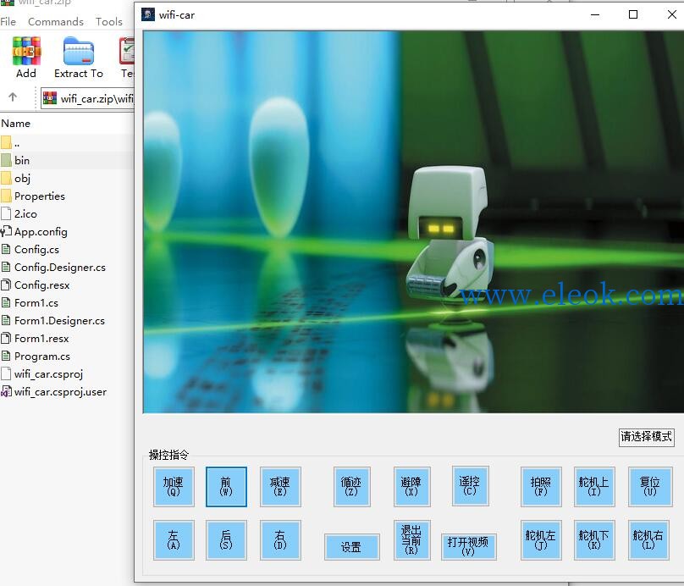Click the WinRAR archive path field
The height and width of the screenshot is (586, 684).
pyautogui.click(x=88, y=98)
